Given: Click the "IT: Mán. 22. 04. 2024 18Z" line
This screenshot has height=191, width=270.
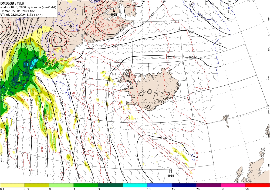Looking at the screenshot, I should (18, 11).
